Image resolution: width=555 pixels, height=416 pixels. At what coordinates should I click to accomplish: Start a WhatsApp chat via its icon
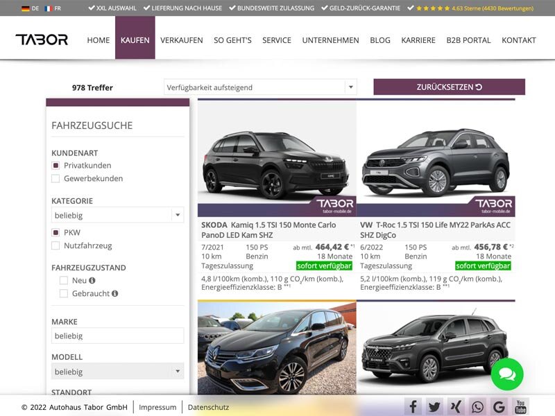coord(477,407)
